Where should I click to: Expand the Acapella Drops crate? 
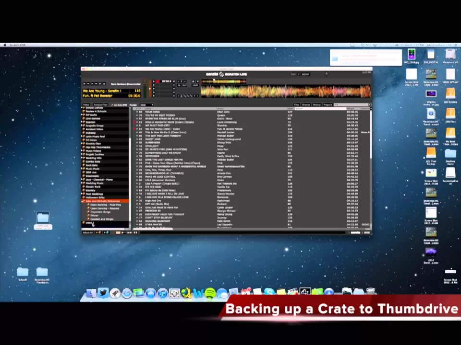82,126
